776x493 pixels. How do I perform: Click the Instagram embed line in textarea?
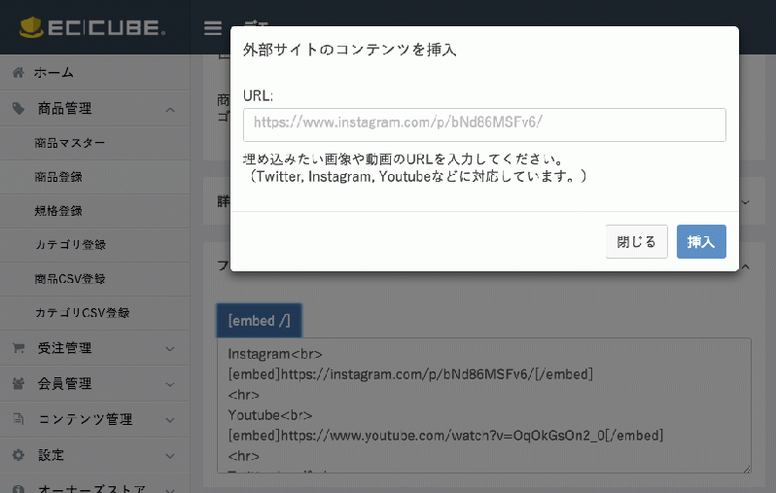coord(410,374)
